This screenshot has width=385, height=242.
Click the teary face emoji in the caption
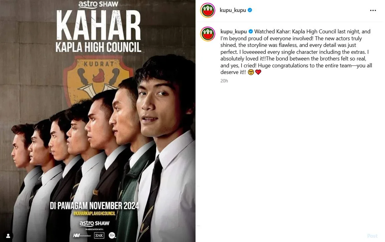[x=251, y=72]
